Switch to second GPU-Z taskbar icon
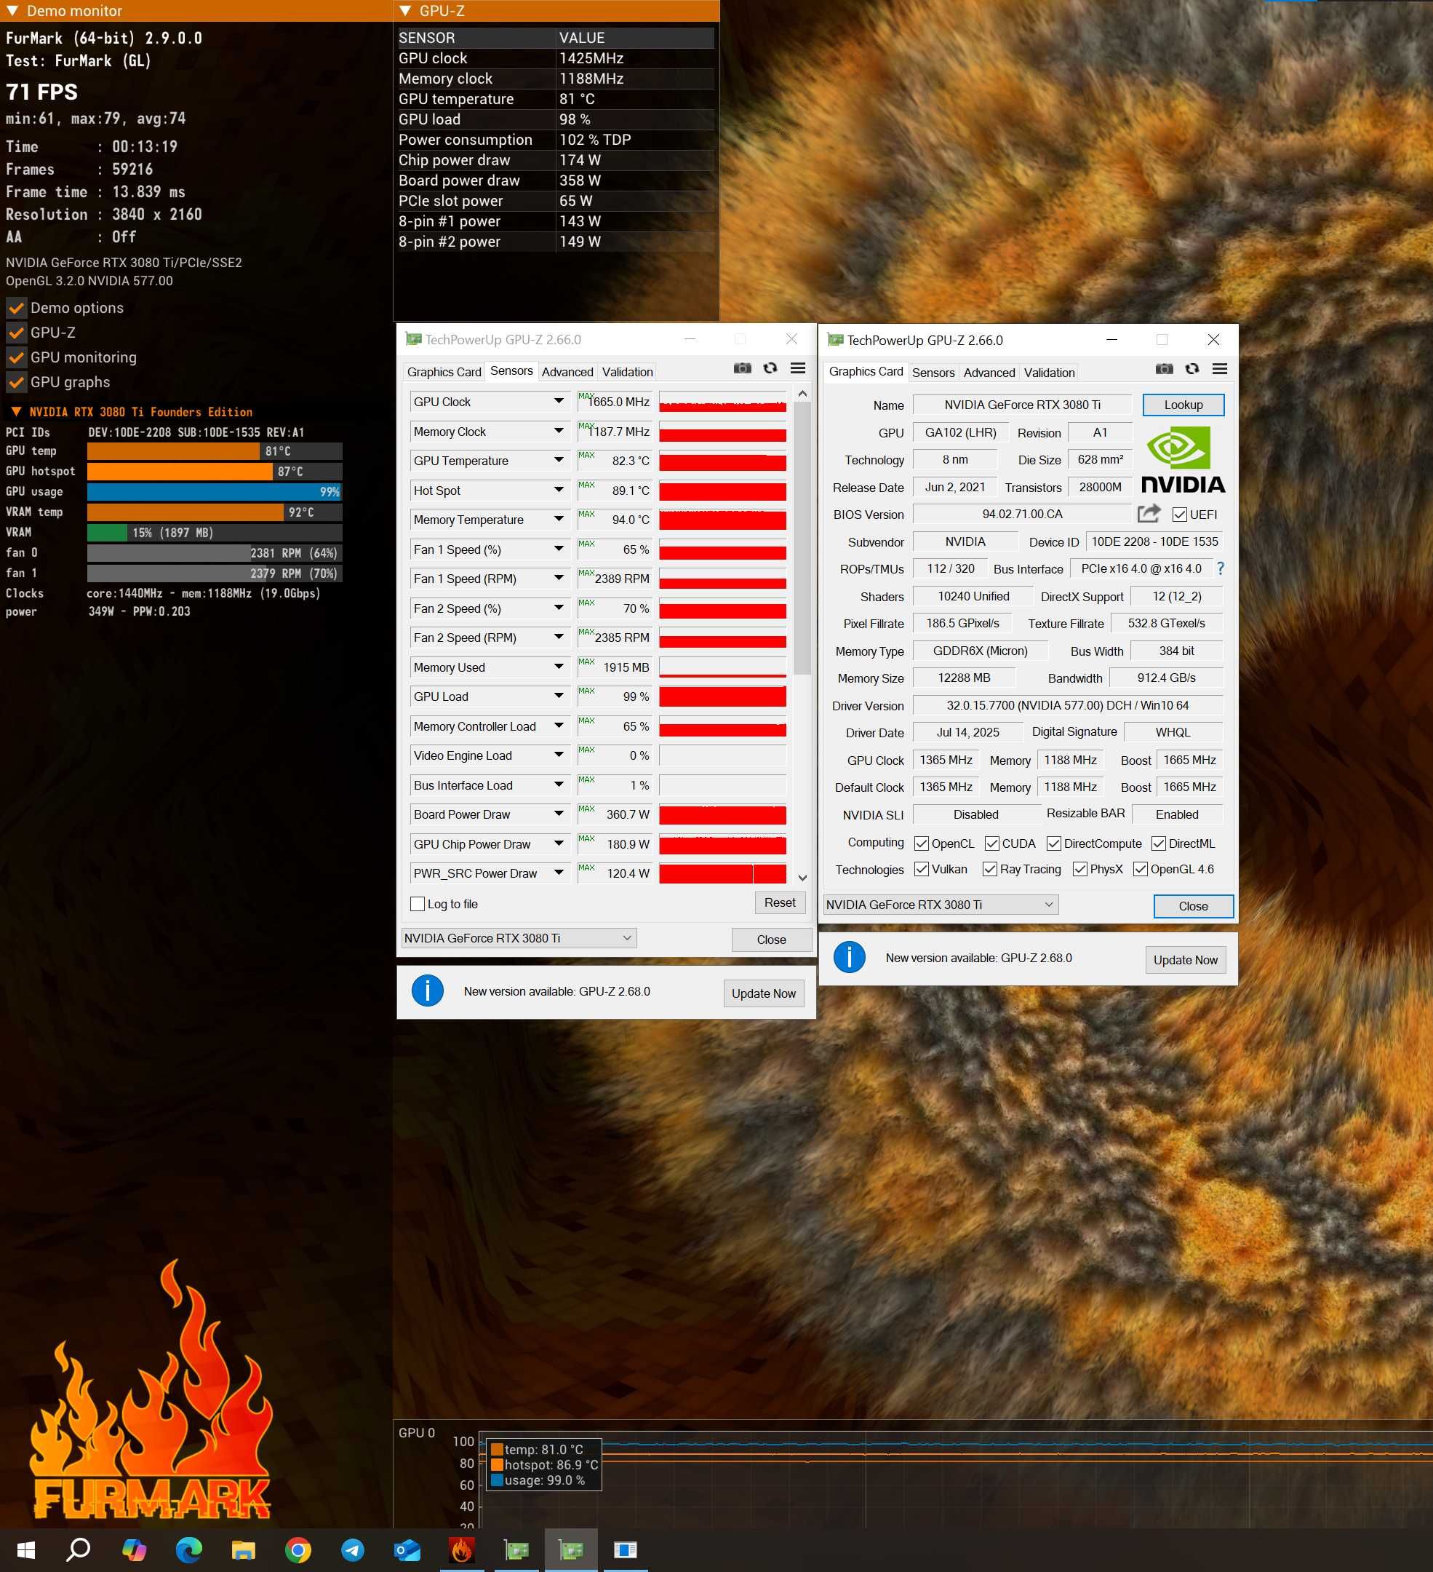The height and width of the screenshot is (1572, 1433). (571, 1549)
